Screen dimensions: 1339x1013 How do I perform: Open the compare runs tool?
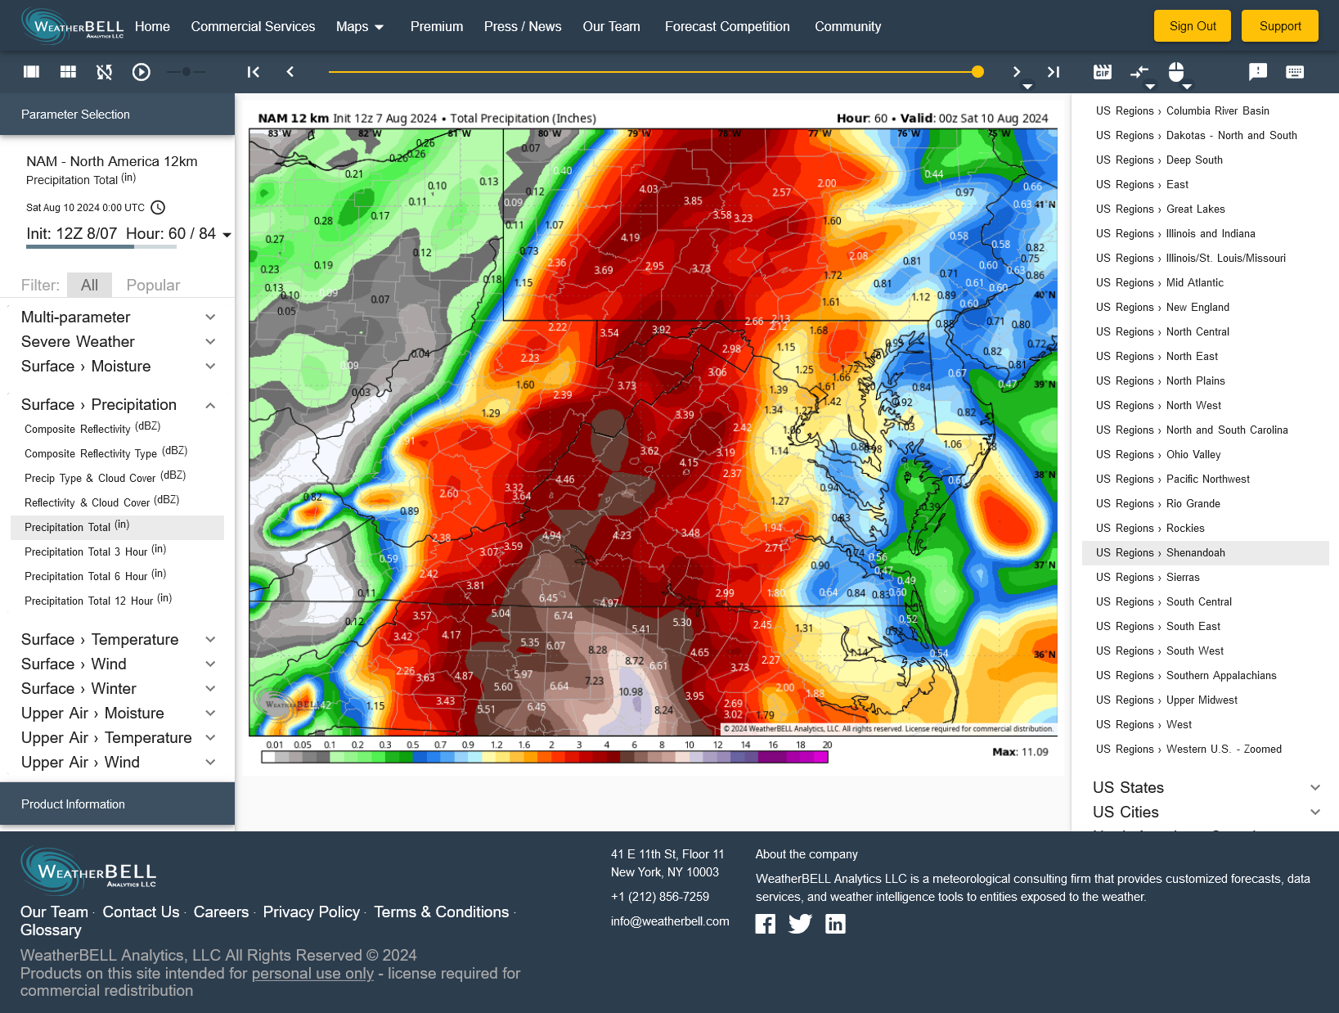point(1139,72)
